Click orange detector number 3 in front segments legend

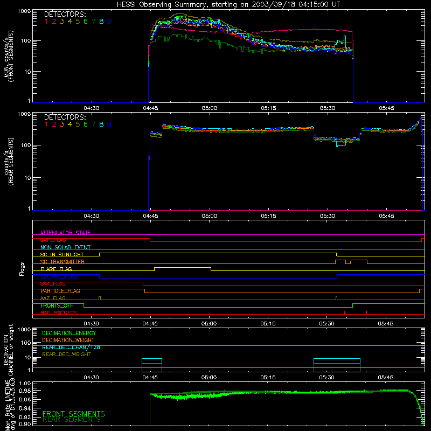[62, 22]
